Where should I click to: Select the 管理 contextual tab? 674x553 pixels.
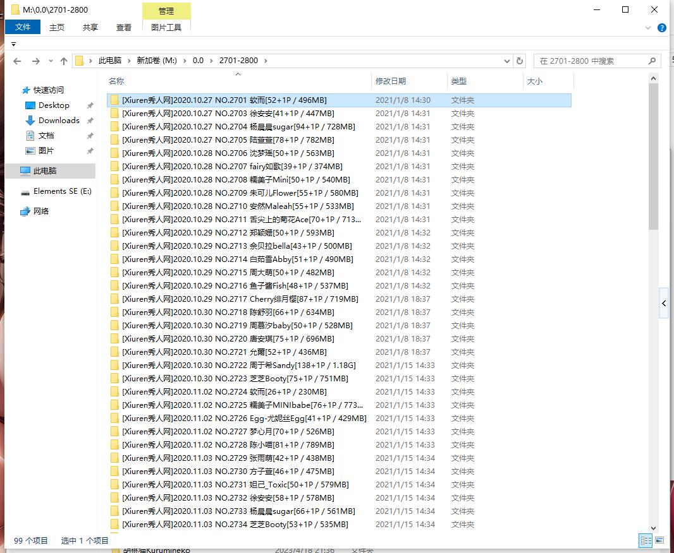coord(166,11)
